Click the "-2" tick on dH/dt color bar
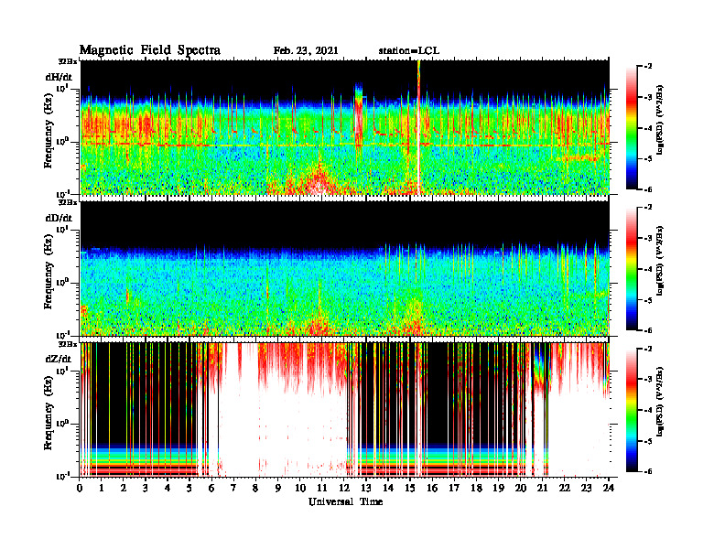 [648, 67]
